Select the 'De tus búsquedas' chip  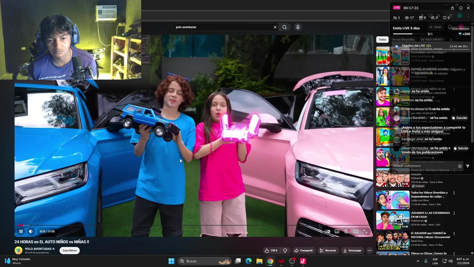click(403, 40)
